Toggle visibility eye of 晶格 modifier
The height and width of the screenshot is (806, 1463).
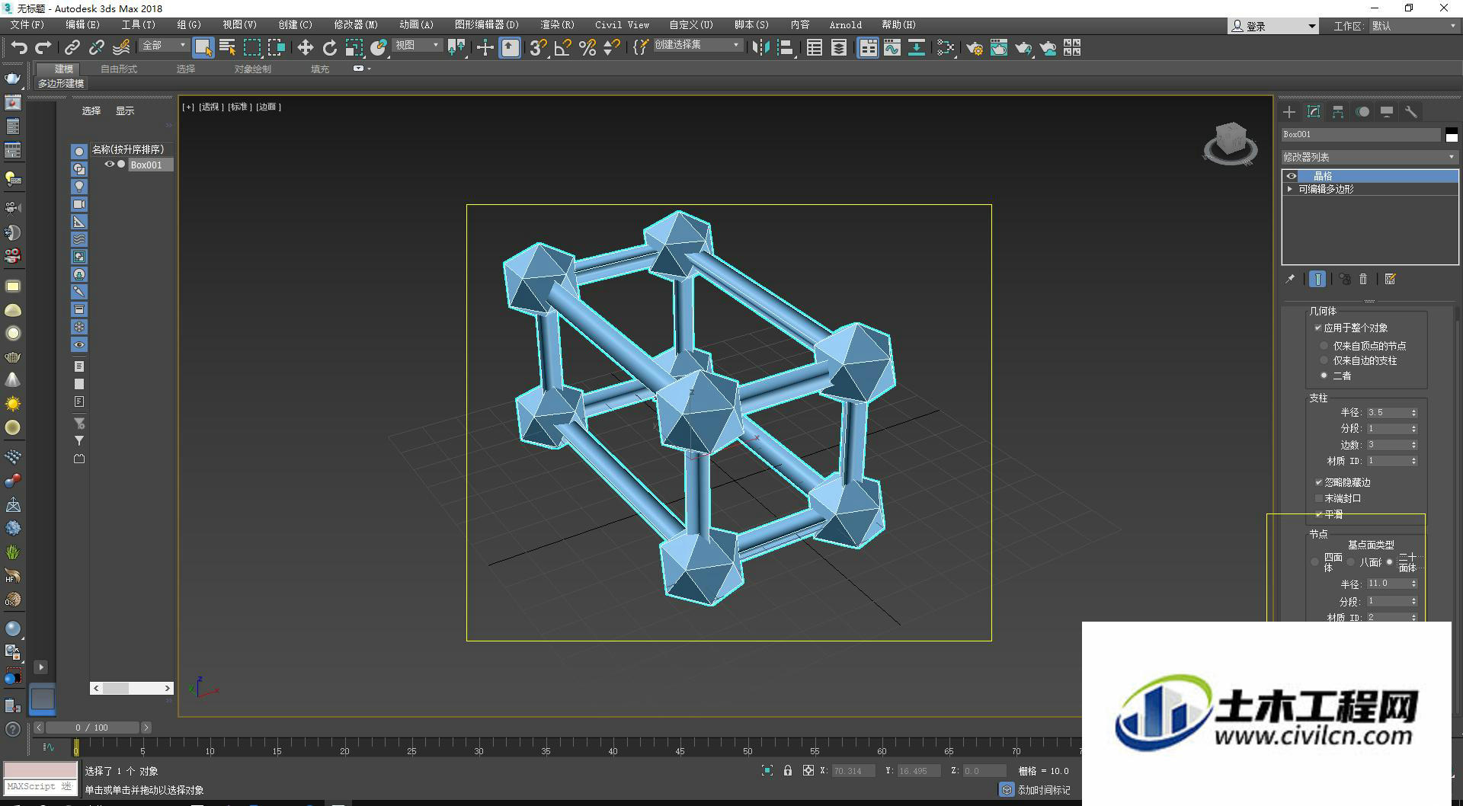click(1292, 176)
